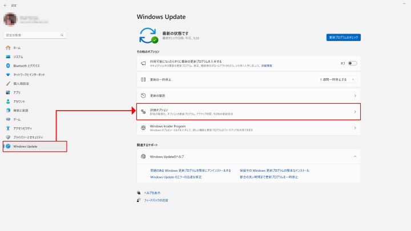Image resolution: width=411 pixels, height=231 pixels.
Task: Click the history clock icon
Action: coord(143,96)
